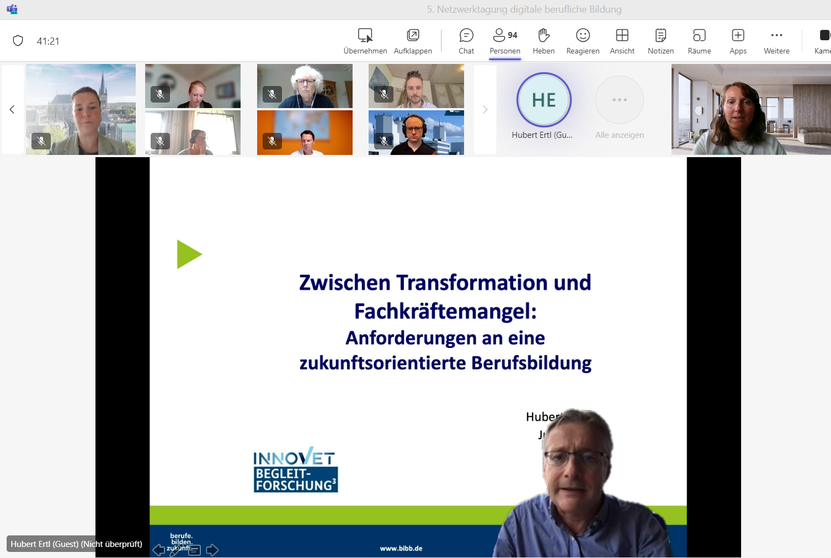The height and width of the screenshot is (558, 831).
Task: Select the Hubert Ertl HE avatar
Action: tap(544, 100)
